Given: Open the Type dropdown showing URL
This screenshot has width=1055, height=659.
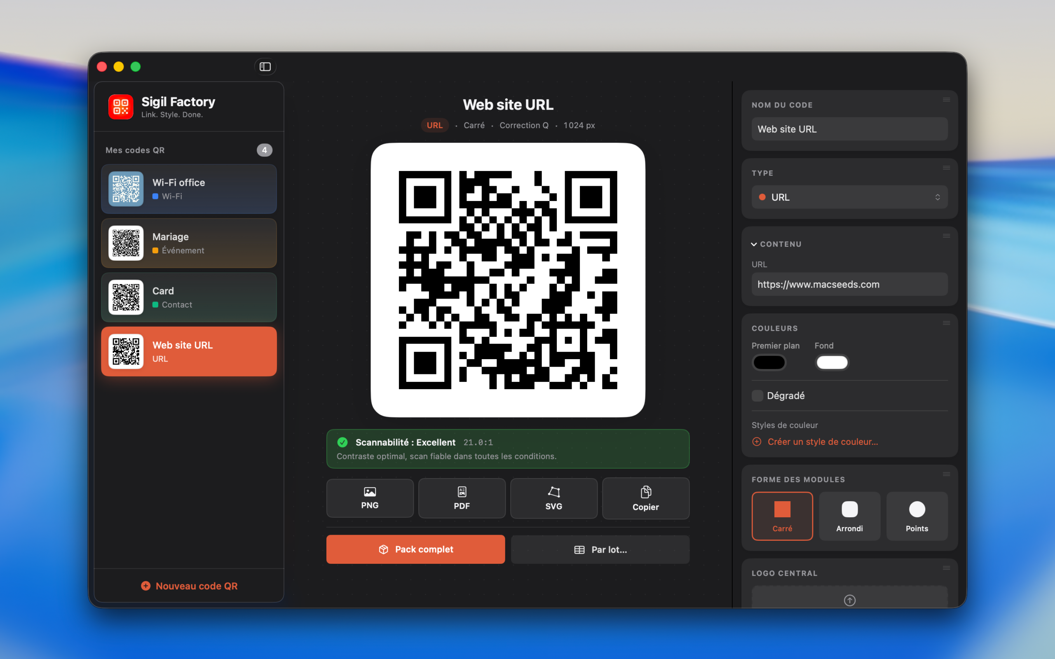Looking at the screenshot, I should click(849, 197).
